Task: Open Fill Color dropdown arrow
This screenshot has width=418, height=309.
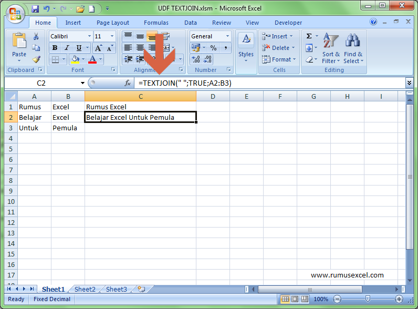Action: coord(83,59)
